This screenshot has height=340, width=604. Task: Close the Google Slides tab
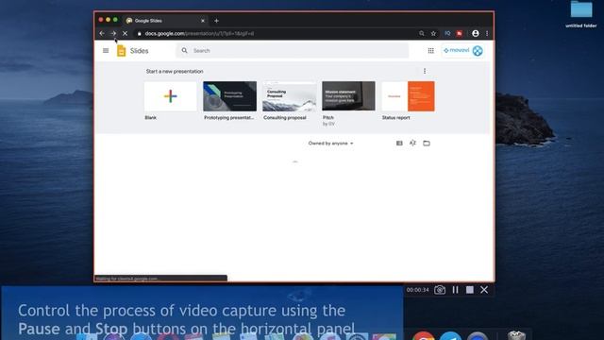tap(203, 21)
